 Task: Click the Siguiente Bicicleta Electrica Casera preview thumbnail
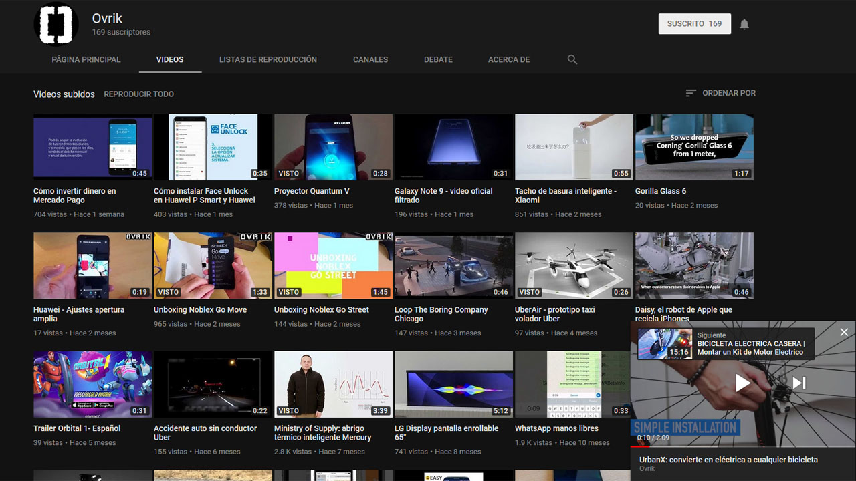tap(665, 344)
